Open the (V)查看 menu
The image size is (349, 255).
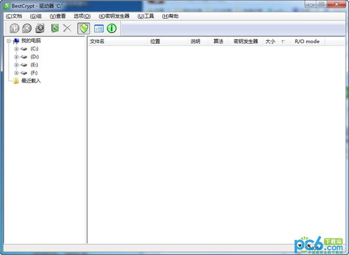(x=58, y=16)
